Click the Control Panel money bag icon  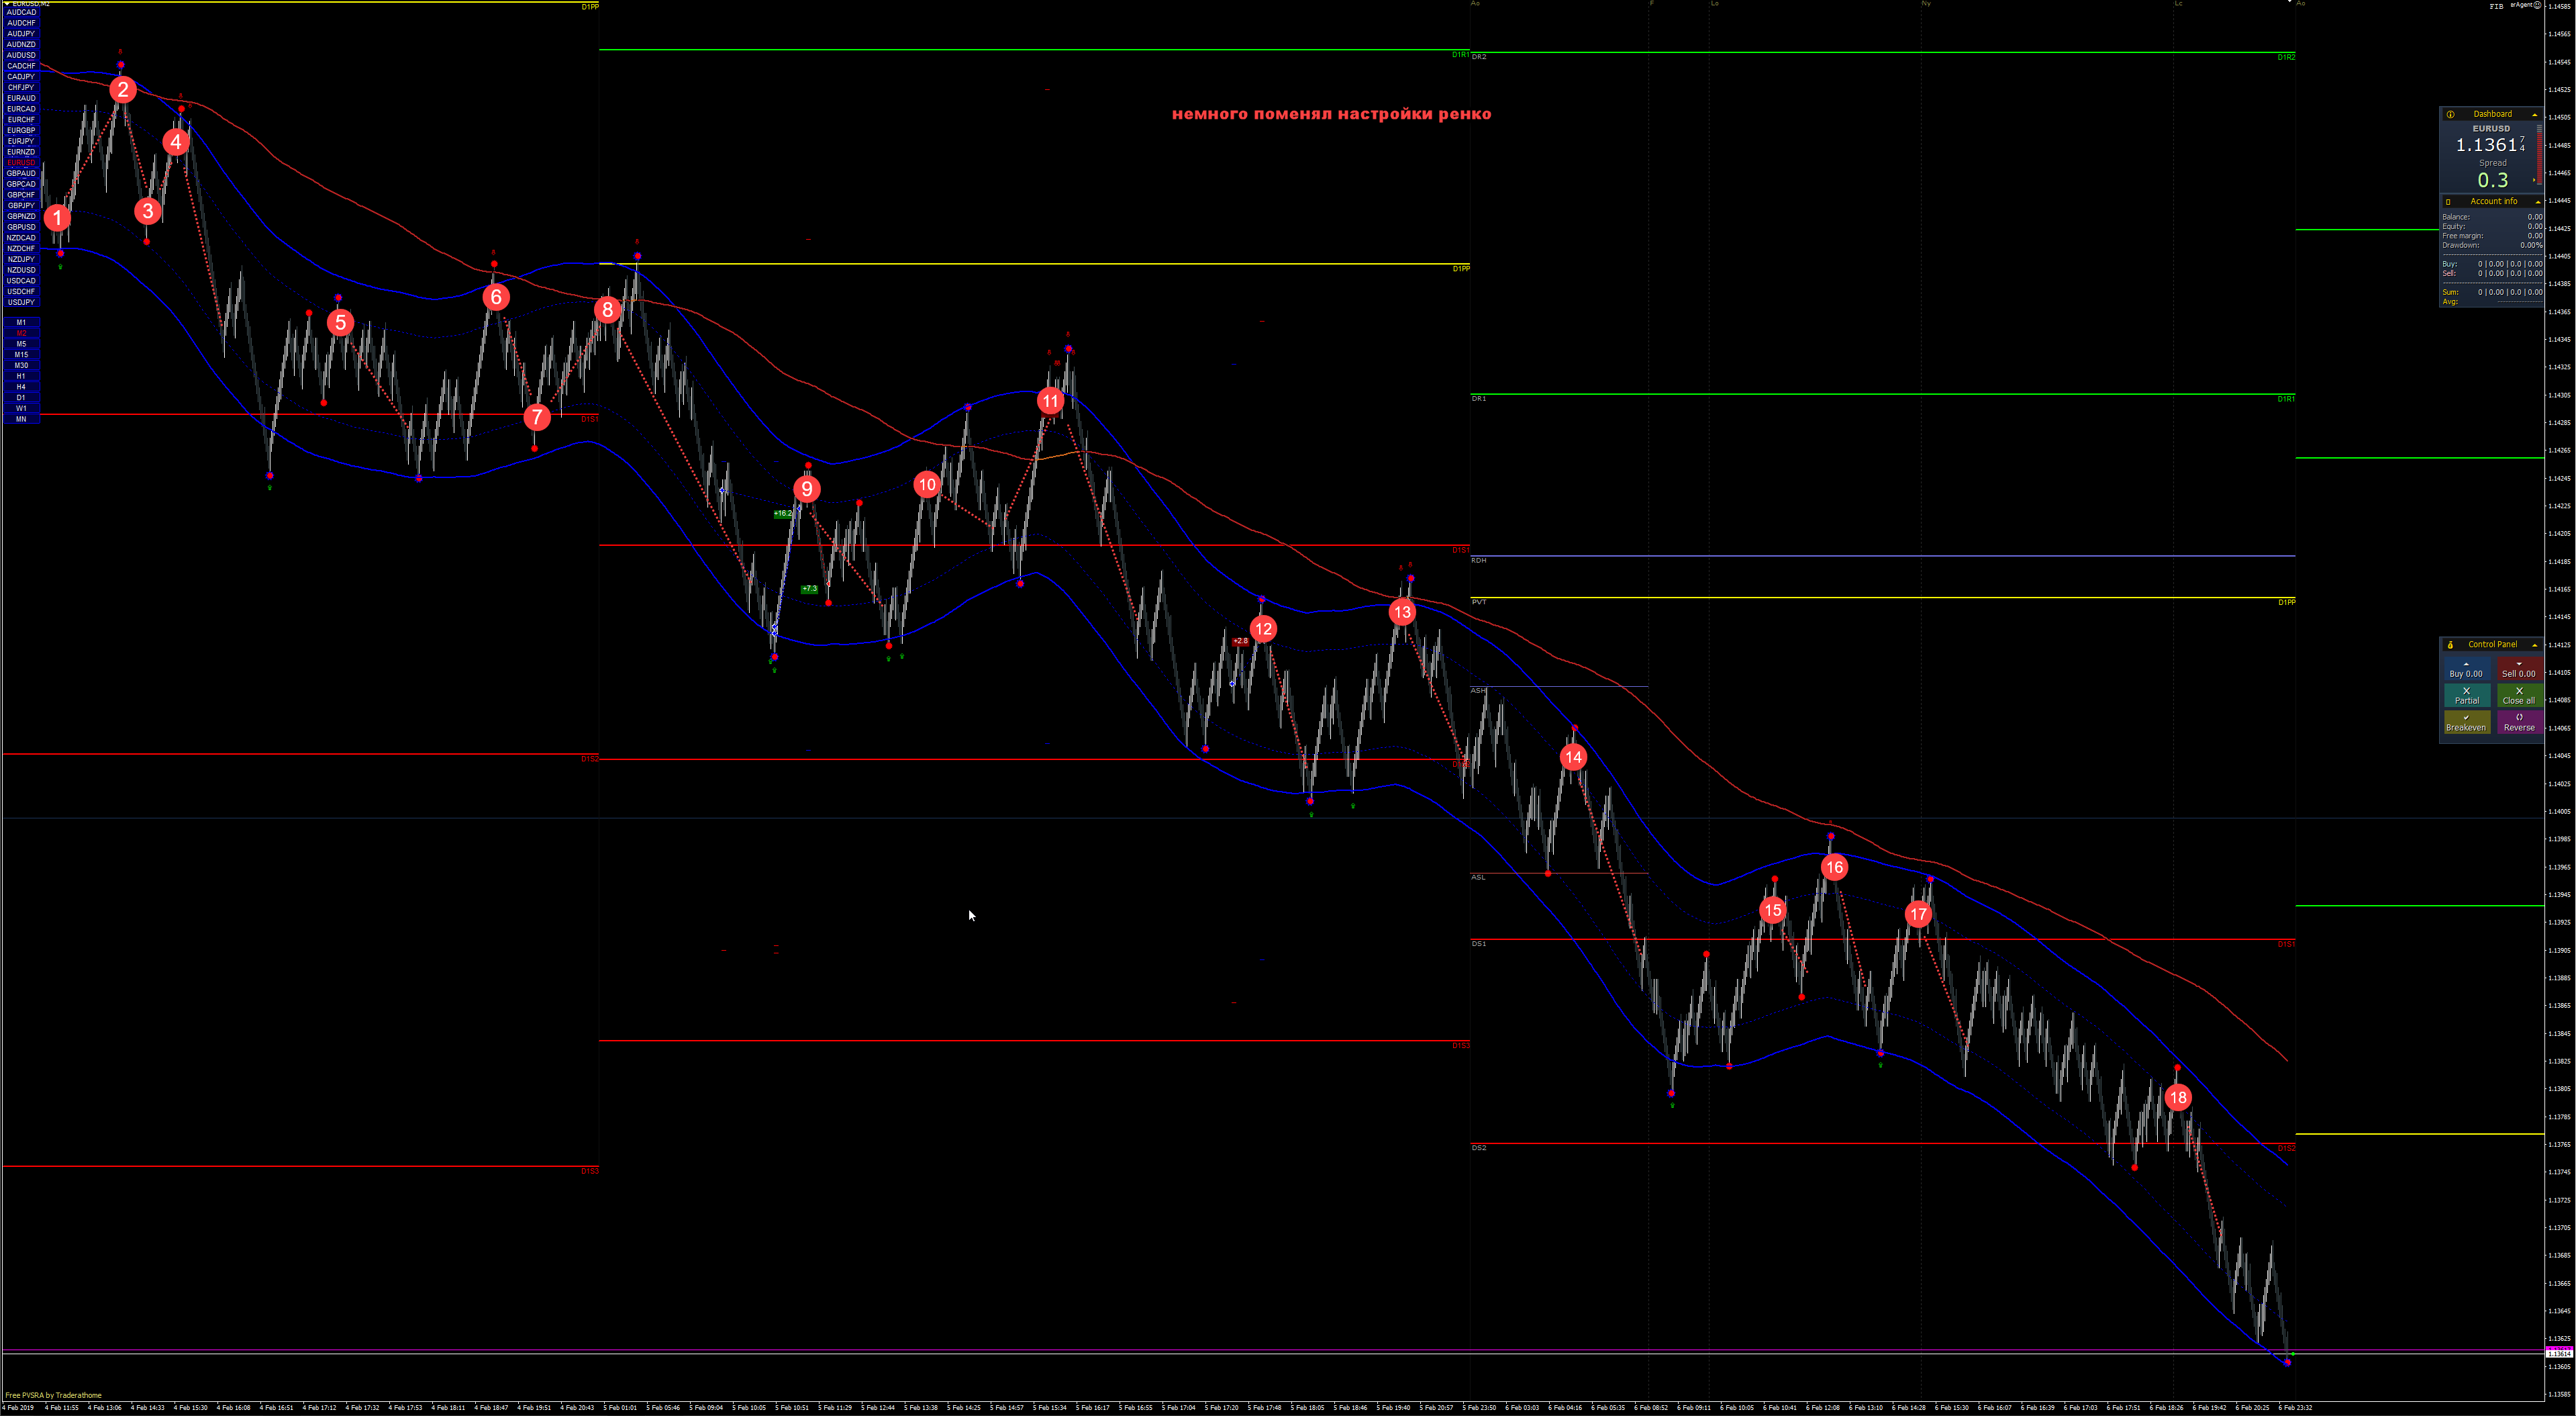pyautogui.click(x=2450, y=645)
